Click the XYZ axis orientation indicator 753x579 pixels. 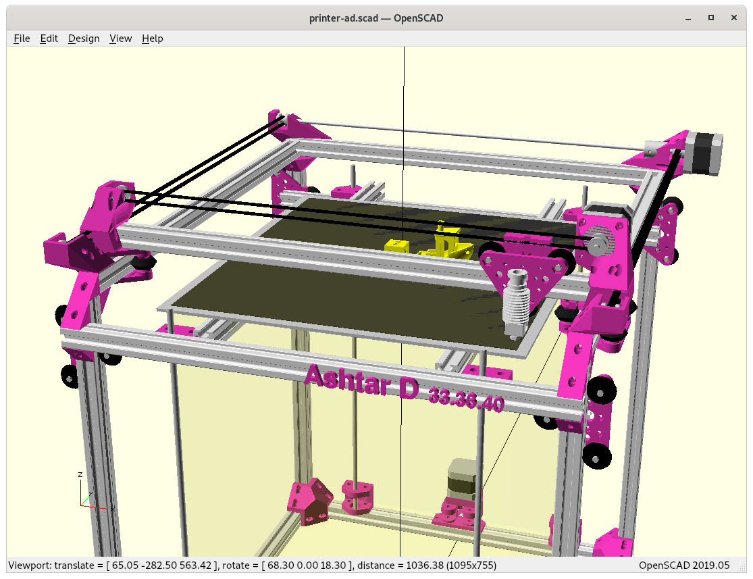tap(95, 491)
